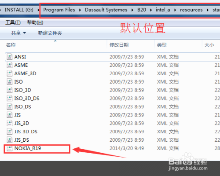Select the file name ISO_3D
220x176 pixels.
pyautogui.click(x=23, y=90)
